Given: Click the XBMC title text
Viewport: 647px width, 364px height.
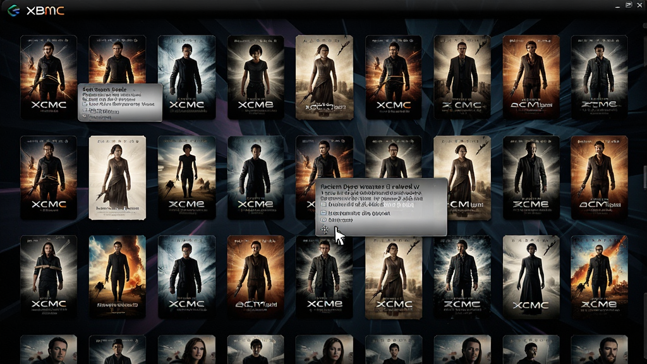Looking at the screenshot, I should pyautogui.click(x=45, y=11).
